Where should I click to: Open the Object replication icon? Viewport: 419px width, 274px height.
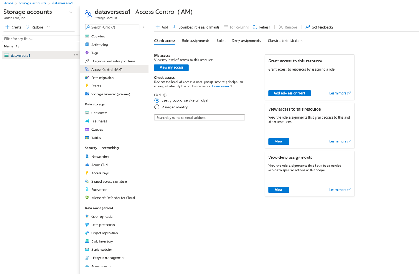pos(87,233)
